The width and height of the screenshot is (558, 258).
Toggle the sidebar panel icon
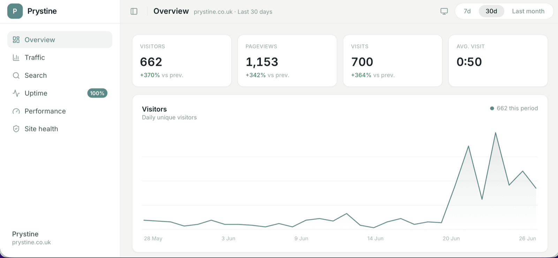click(134, 11)
